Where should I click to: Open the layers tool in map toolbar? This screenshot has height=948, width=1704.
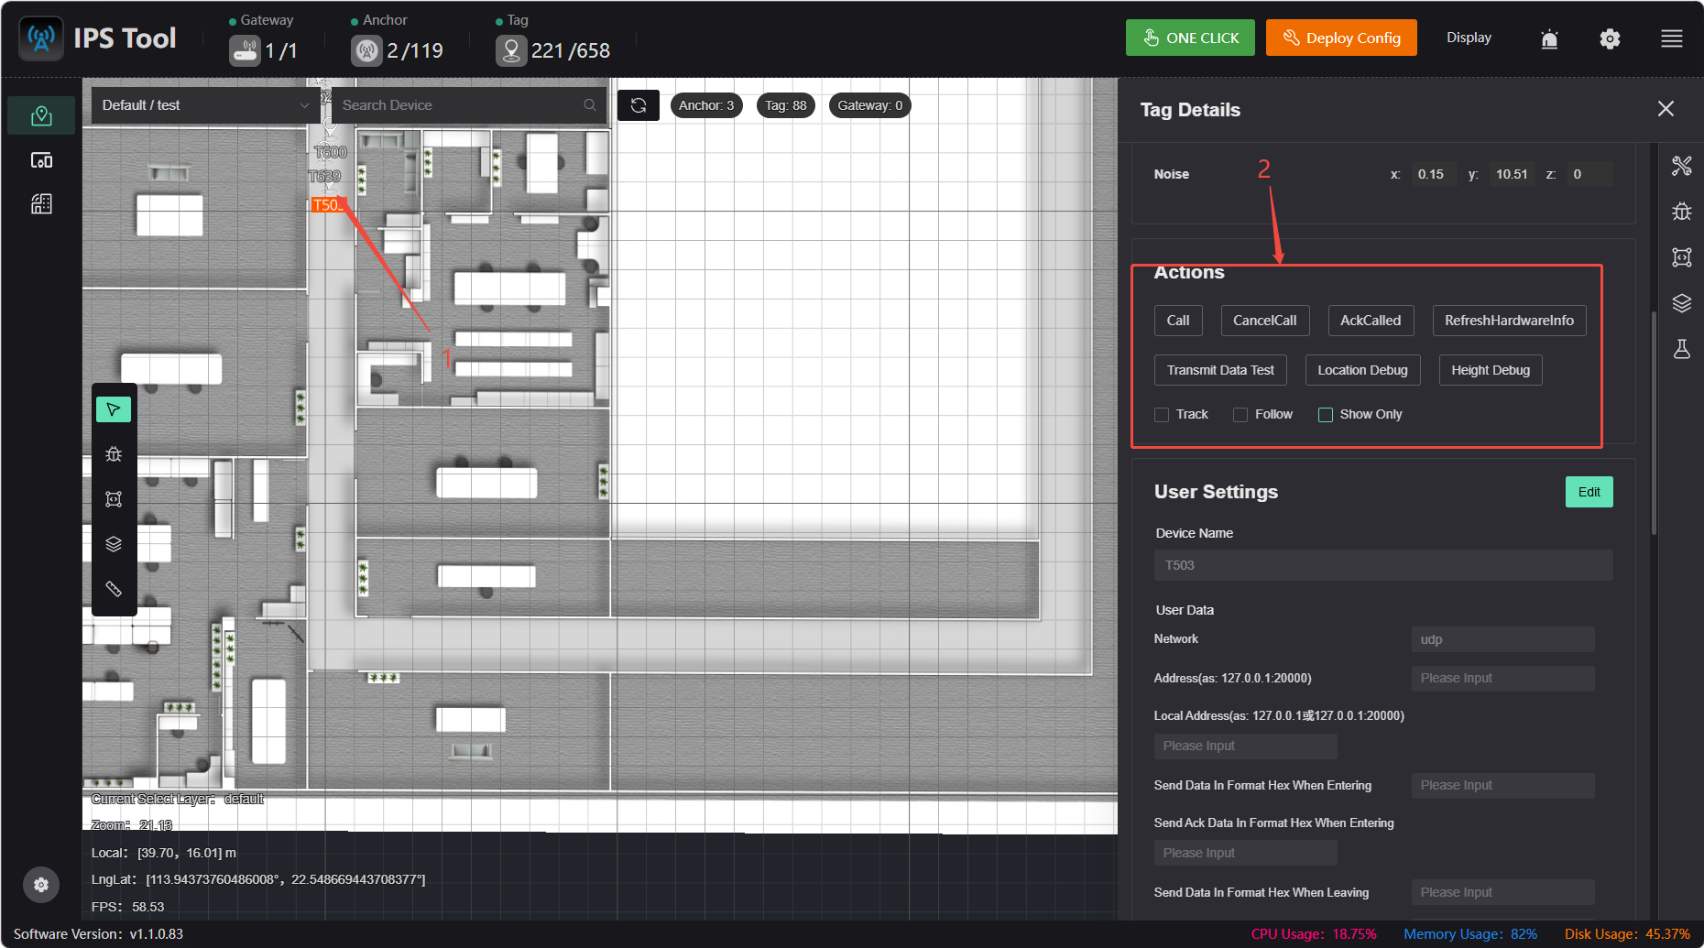114,544
